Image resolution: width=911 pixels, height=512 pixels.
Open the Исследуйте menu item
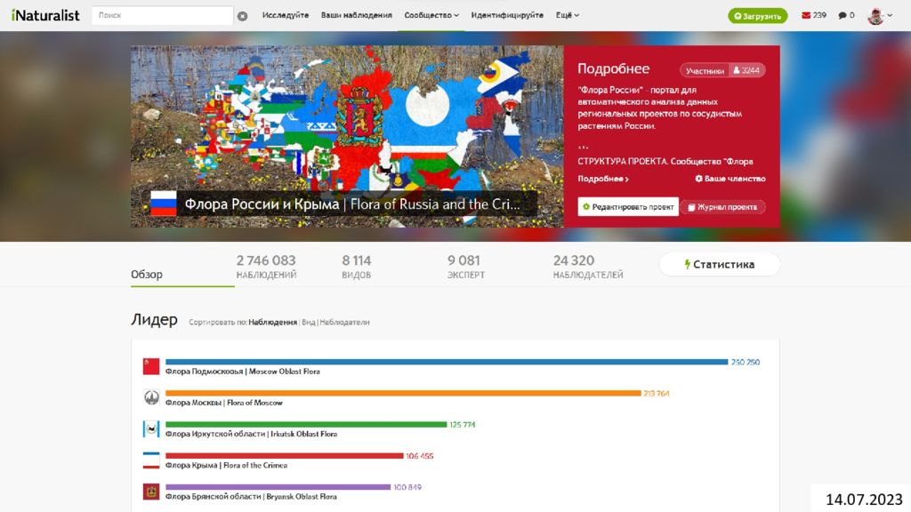[x=286, y=15]
